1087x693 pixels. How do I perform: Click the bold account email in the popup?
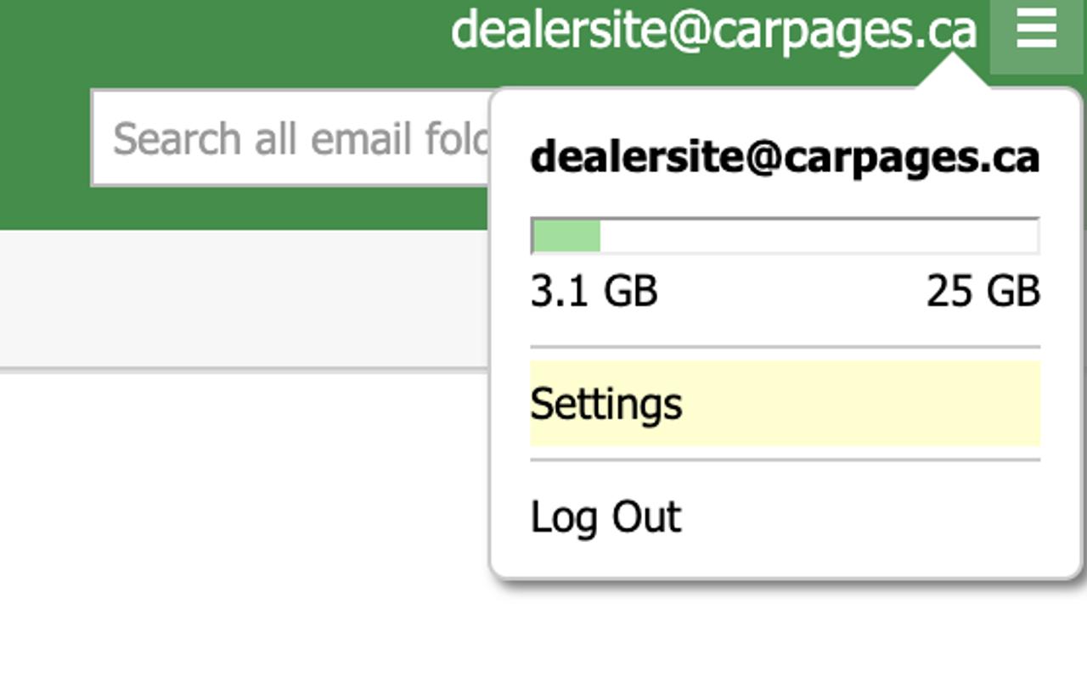[784, 157]
